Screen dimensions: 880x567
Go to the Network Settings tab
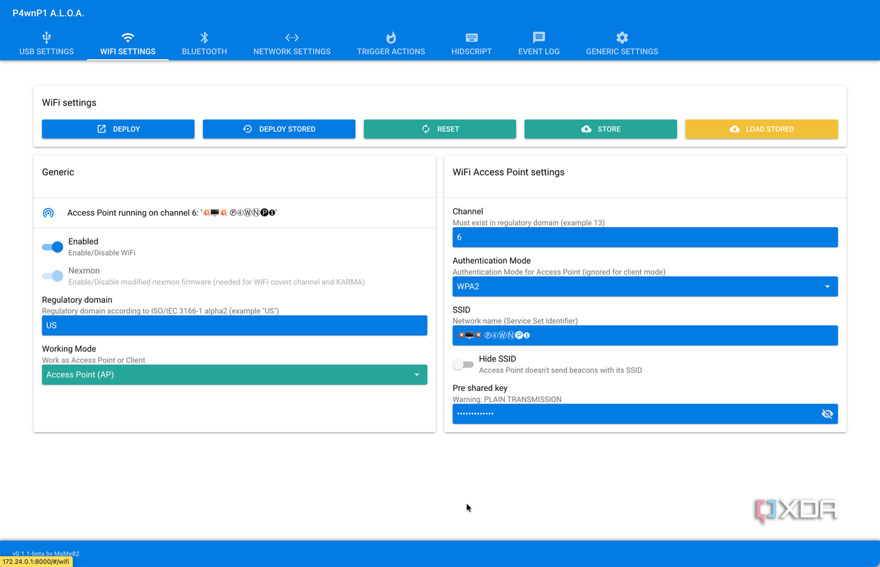tap(292, 44)
